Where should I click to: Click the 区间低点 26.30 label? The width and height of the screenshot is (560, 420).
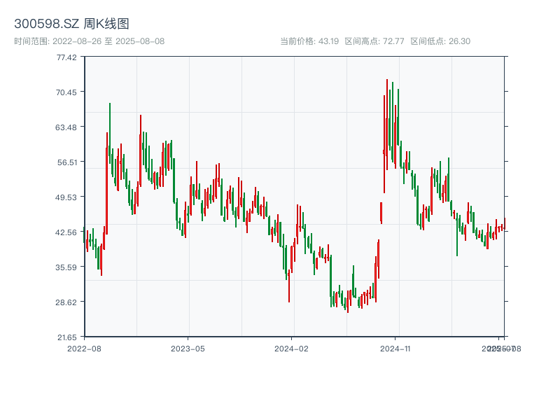440,41
